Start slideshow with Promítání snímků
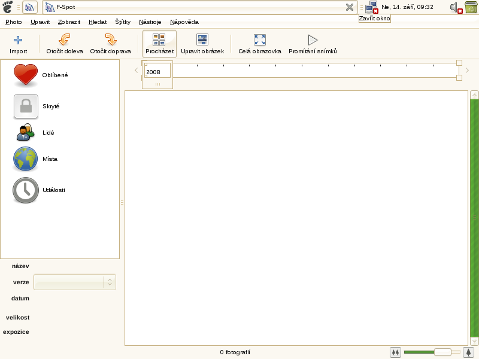This screenshot has height=359, width=479. click(313, 44)
